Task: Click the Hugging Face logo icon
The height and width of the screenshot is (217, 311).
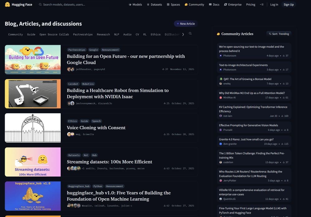Action: [x=7, y=5]
